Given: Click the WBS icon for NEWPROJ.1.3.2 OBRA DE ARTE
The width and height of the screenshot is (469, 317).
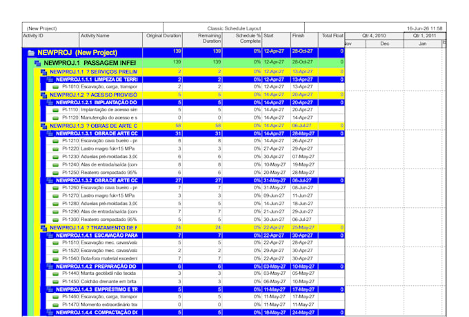Looking at the screenshot, I should pyautogui.click(x=50, y=181).
